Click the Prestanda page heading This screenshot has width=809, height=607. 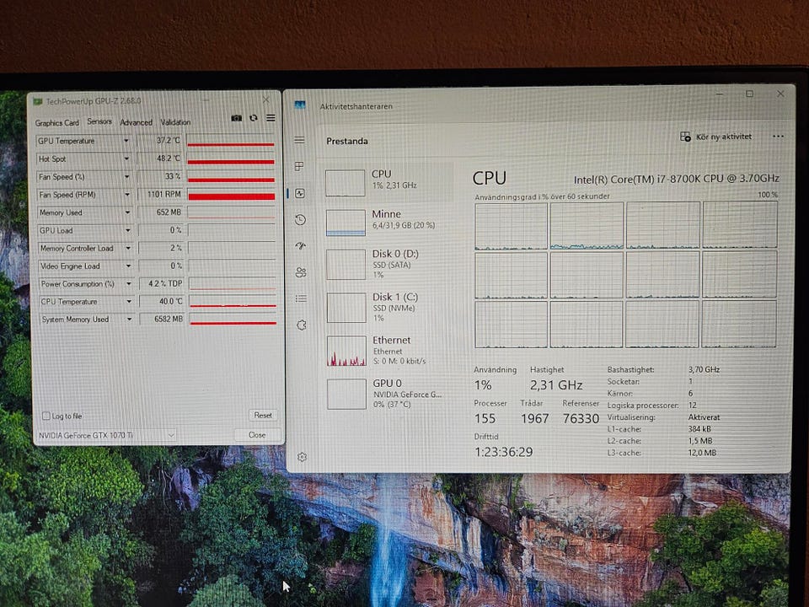(346, 141)
